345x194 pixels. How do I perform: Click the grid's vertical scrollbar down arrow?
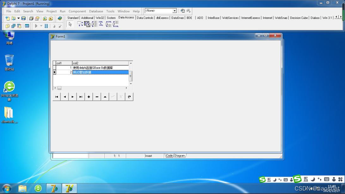point(131,84)
